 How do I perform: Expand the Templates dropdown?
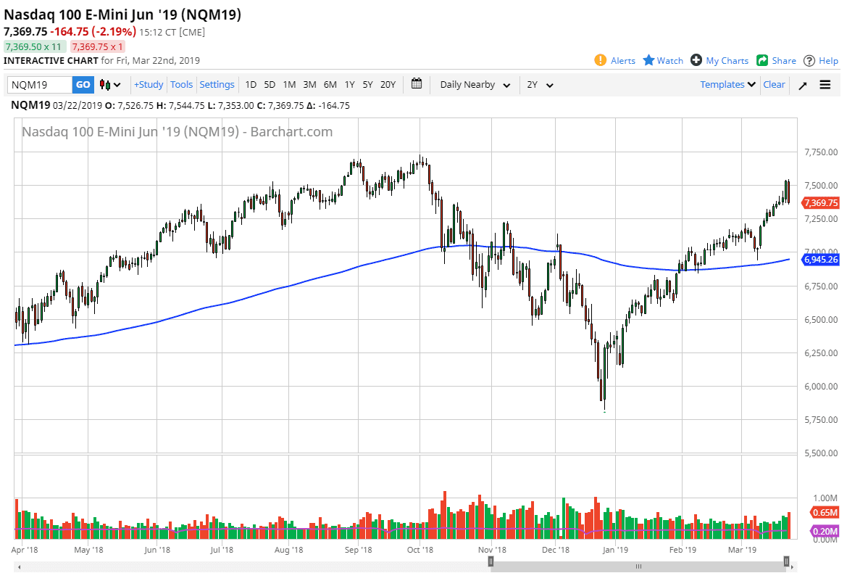point(726,84)
